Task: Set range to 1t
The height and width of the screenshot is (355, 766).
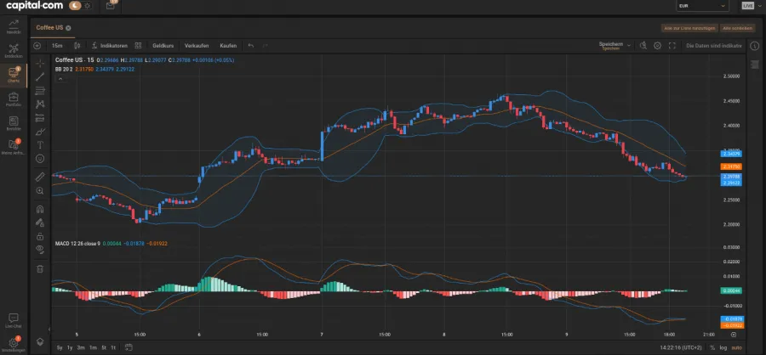Action: click(x=113, y=347)
